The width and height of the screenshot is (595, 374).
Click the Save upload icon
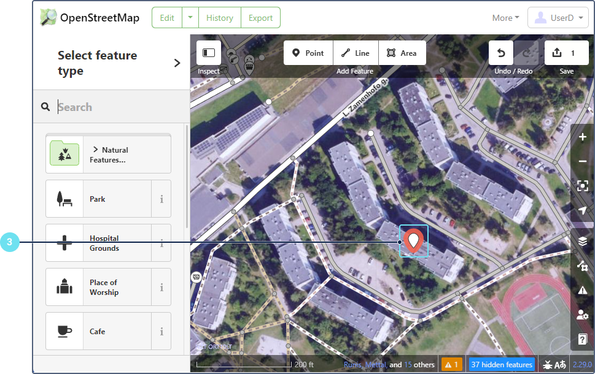pyautogui.click(x=557, y=53)
